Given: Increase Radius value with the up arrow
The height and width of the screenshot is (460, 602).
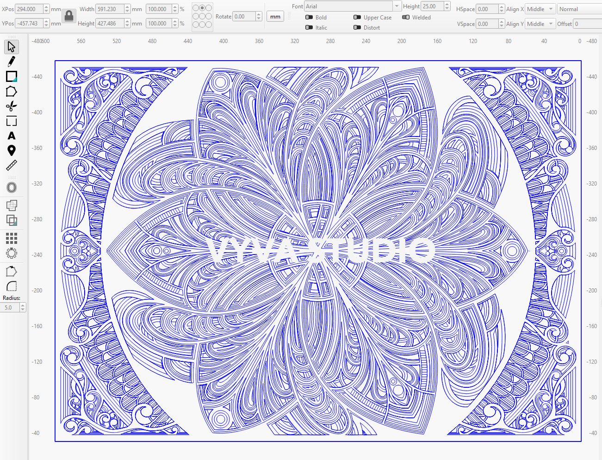Looking at the screenshot, I should point(23,305).
